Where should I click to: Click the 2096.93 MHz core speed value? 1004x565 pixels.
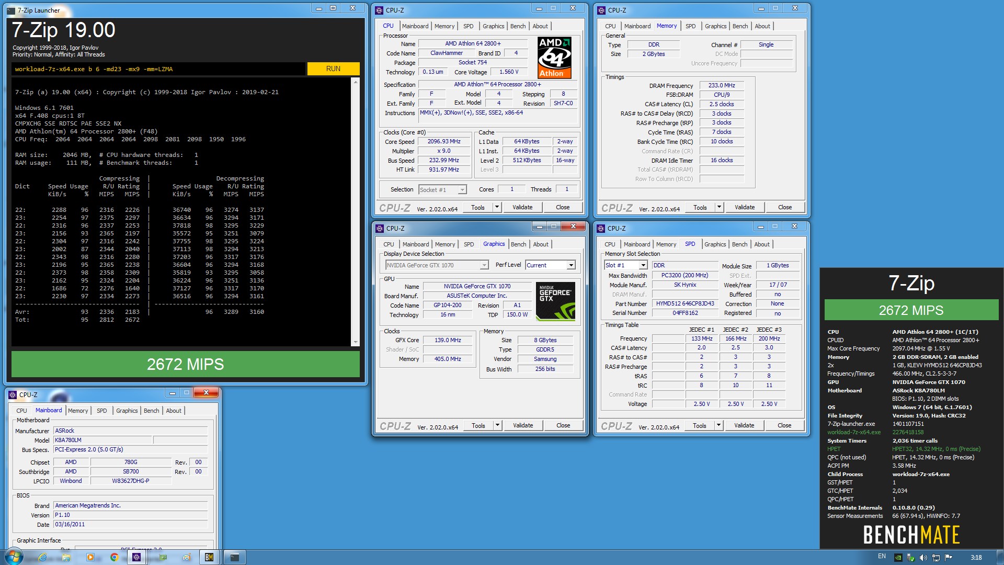[443, 141]
